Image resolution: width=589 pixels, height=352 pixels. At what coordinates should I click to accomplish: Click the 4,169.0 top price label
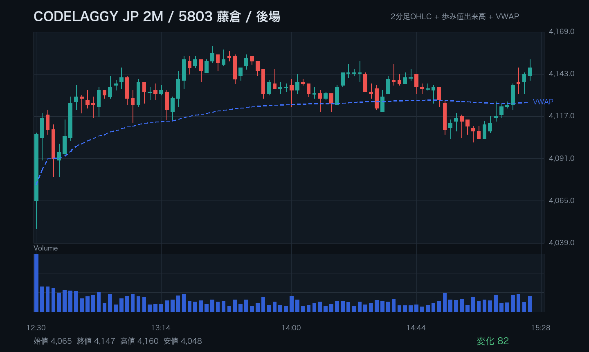(x=562, y=32)
